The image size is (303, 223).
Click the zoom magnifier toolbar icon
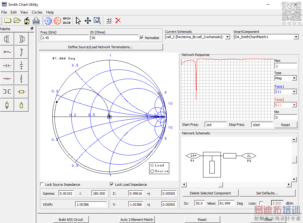coord(98,21)
